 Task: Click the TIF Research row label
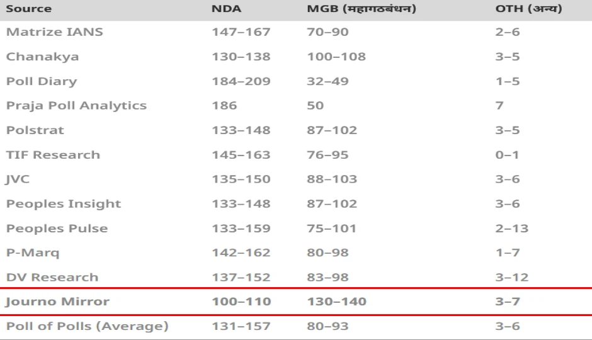click(x=53, y=155)
